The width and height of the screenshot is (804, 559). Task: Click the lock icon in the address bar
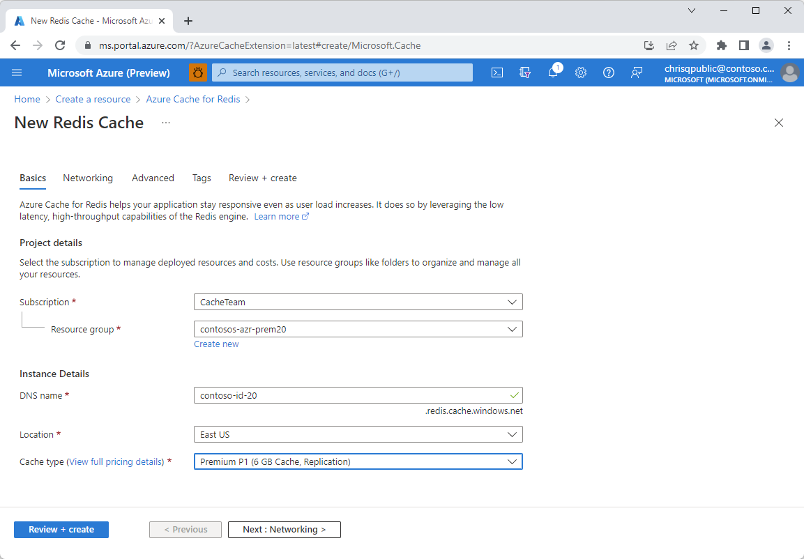pyautogui.click(x=88, y=45)
